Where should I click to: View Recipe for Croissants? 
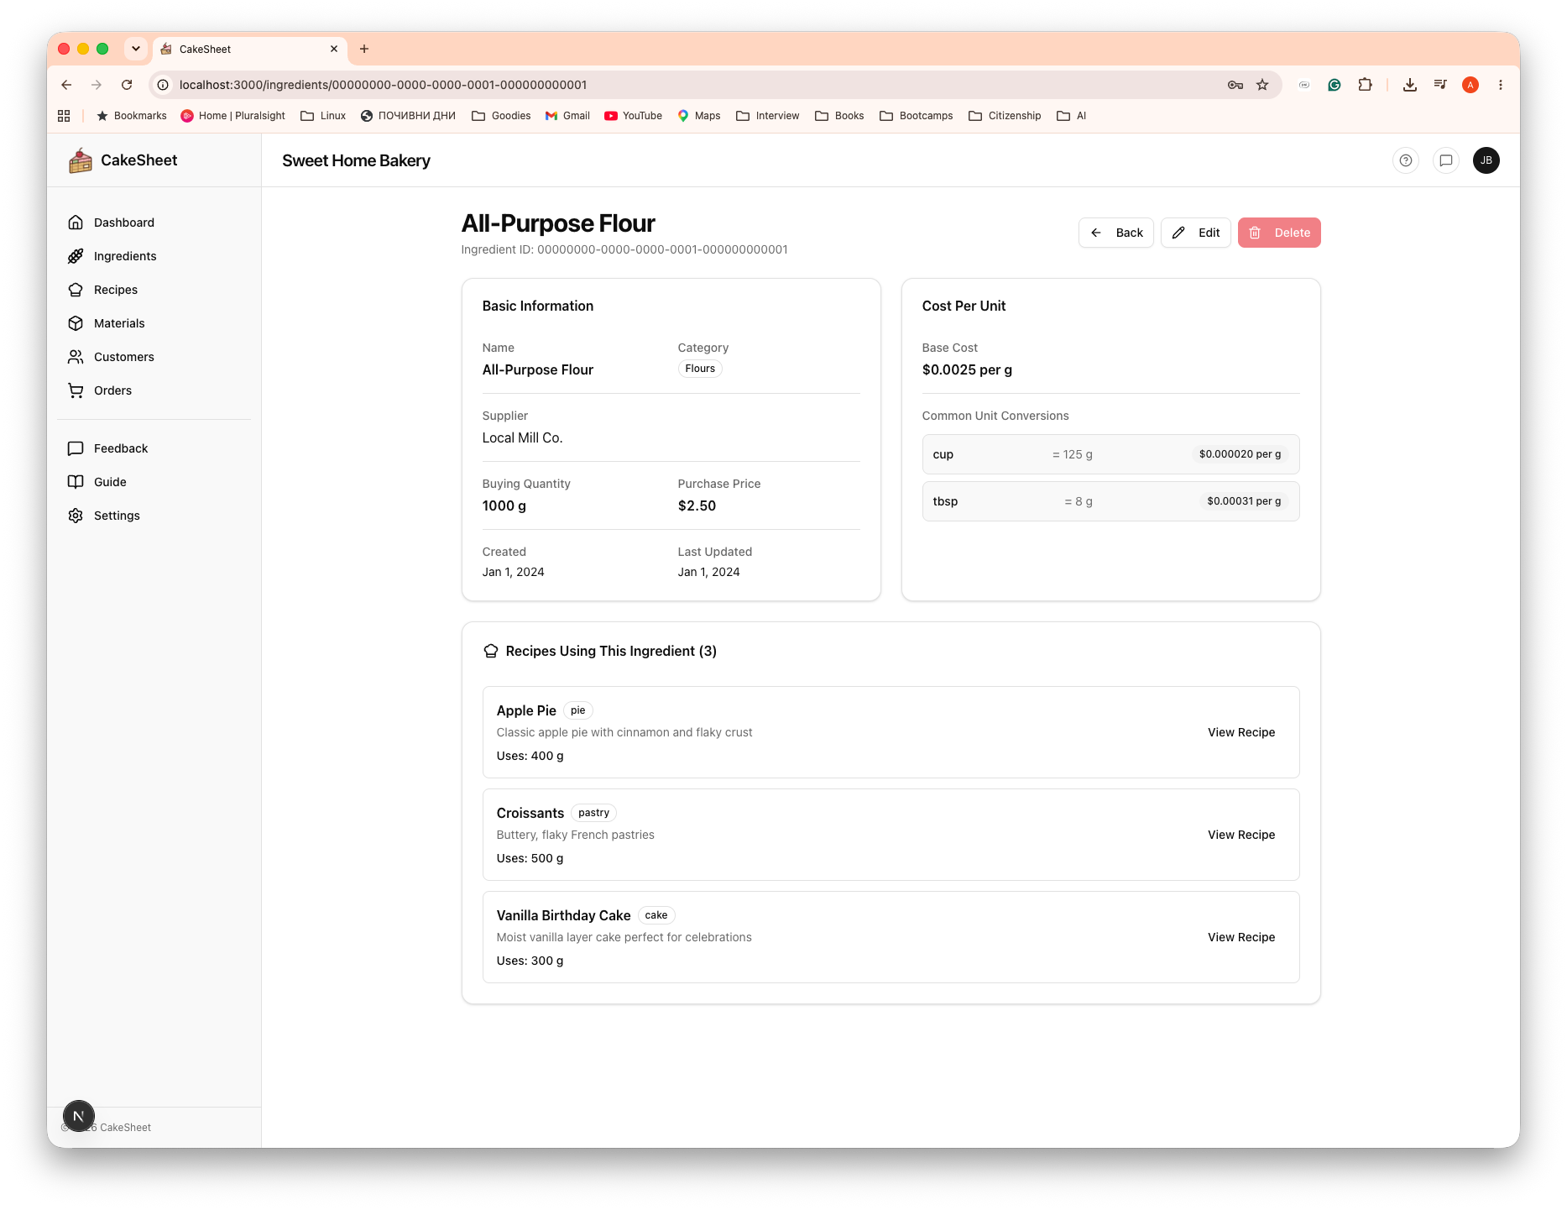pyautogui.click(x=1241, y=835)
